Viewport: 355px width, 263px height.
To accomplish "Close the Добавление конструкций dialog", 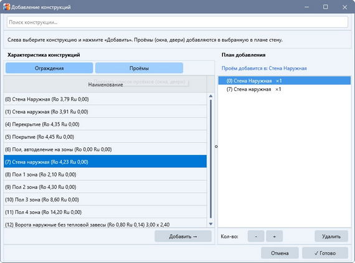I will [344, 7].
